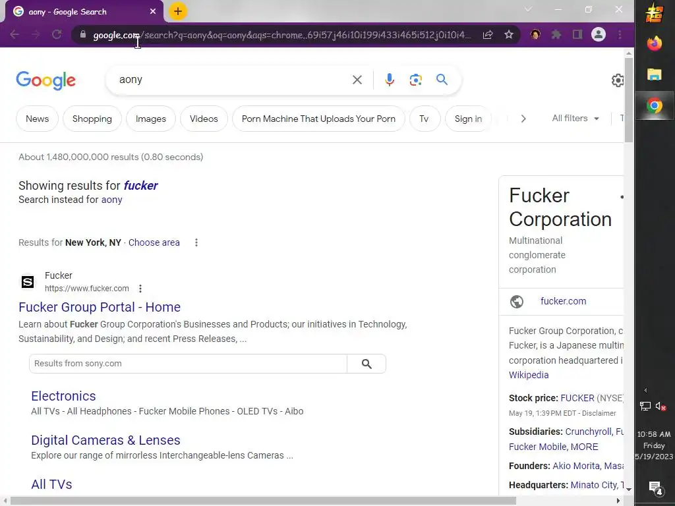Click the main Google search input
This screenshot has width=675, height=506.
(x=233, y=80)
